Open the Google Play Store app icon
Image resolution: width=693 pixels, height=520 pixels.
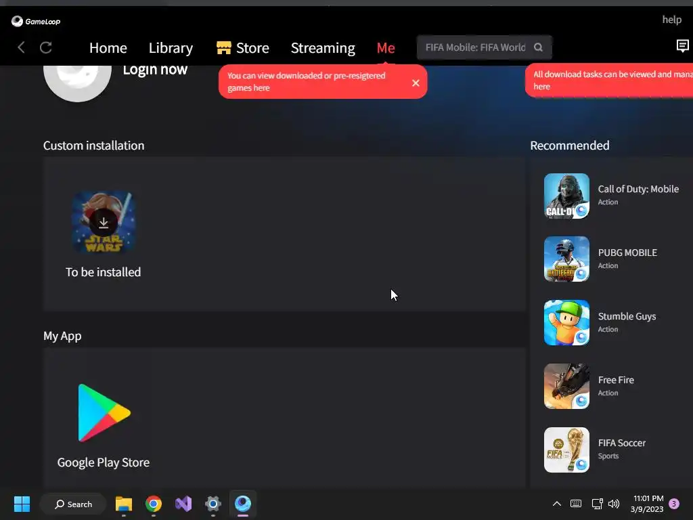tap(104, 412)
